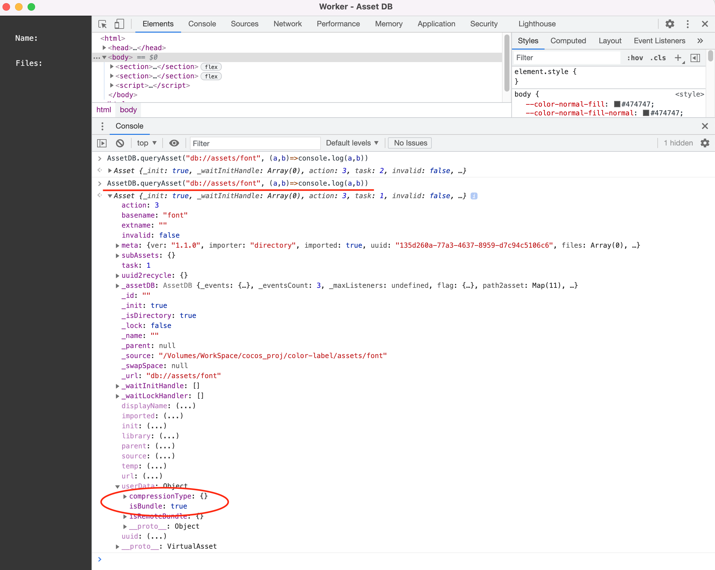Activate the inspect element picker icon

point(102,24)
